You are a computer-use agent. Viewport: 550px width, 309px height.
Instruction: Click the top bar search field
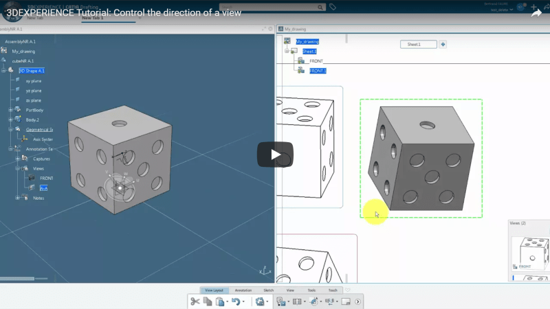pos(268,7)
